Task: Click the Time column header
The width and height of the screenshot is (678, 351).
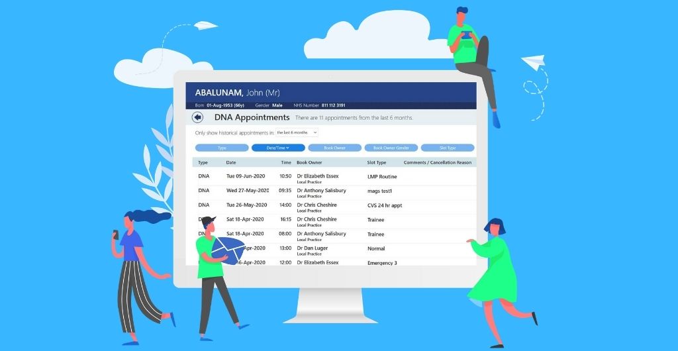Action: point(285,162)
